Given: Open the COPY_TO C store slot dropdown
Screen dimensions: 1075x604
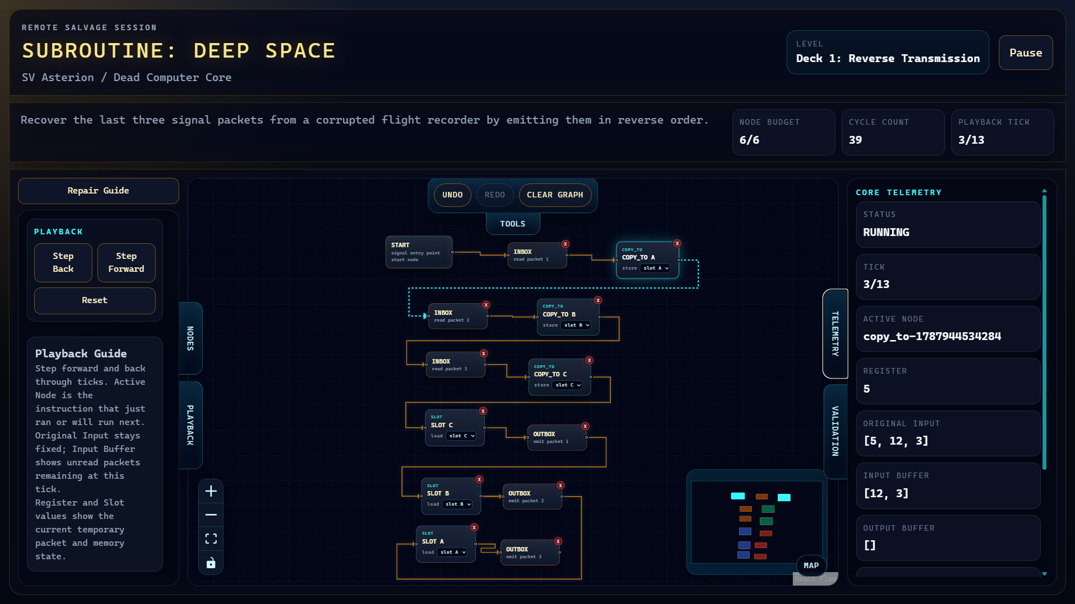Looking at the screenshot, I should (x=568, y=385).
